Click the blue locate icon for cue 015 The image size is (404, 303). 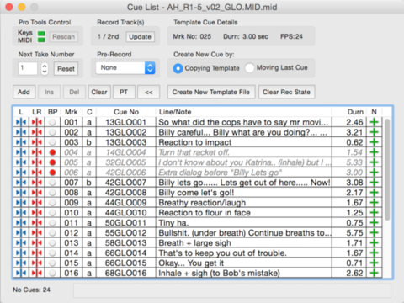[x=21, y=263]
